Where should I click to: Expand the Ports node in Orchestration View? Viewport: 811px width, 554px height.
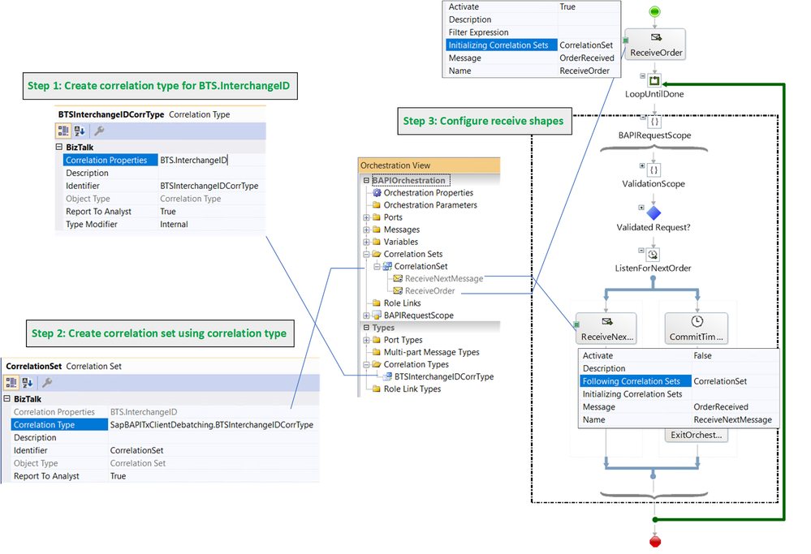pyautogui.click(x=366, y=217)
